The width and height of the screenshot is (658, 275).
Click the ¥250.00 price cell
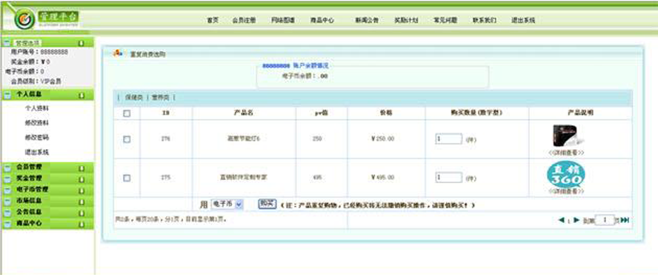click(x=386, y=139)
